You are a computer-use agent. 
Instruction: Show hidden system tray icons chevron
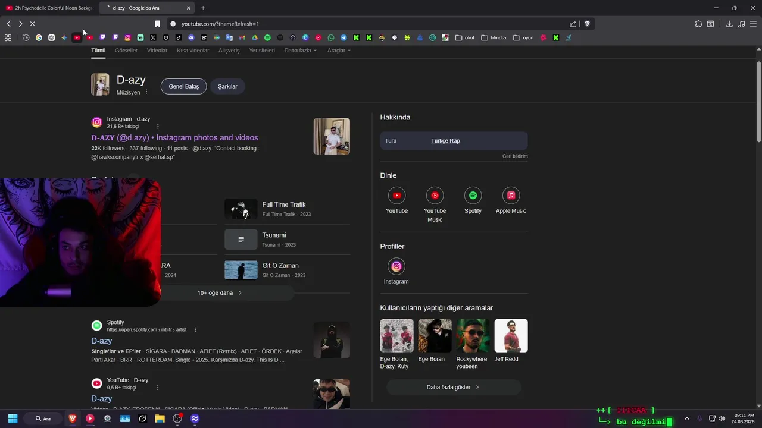686,418
